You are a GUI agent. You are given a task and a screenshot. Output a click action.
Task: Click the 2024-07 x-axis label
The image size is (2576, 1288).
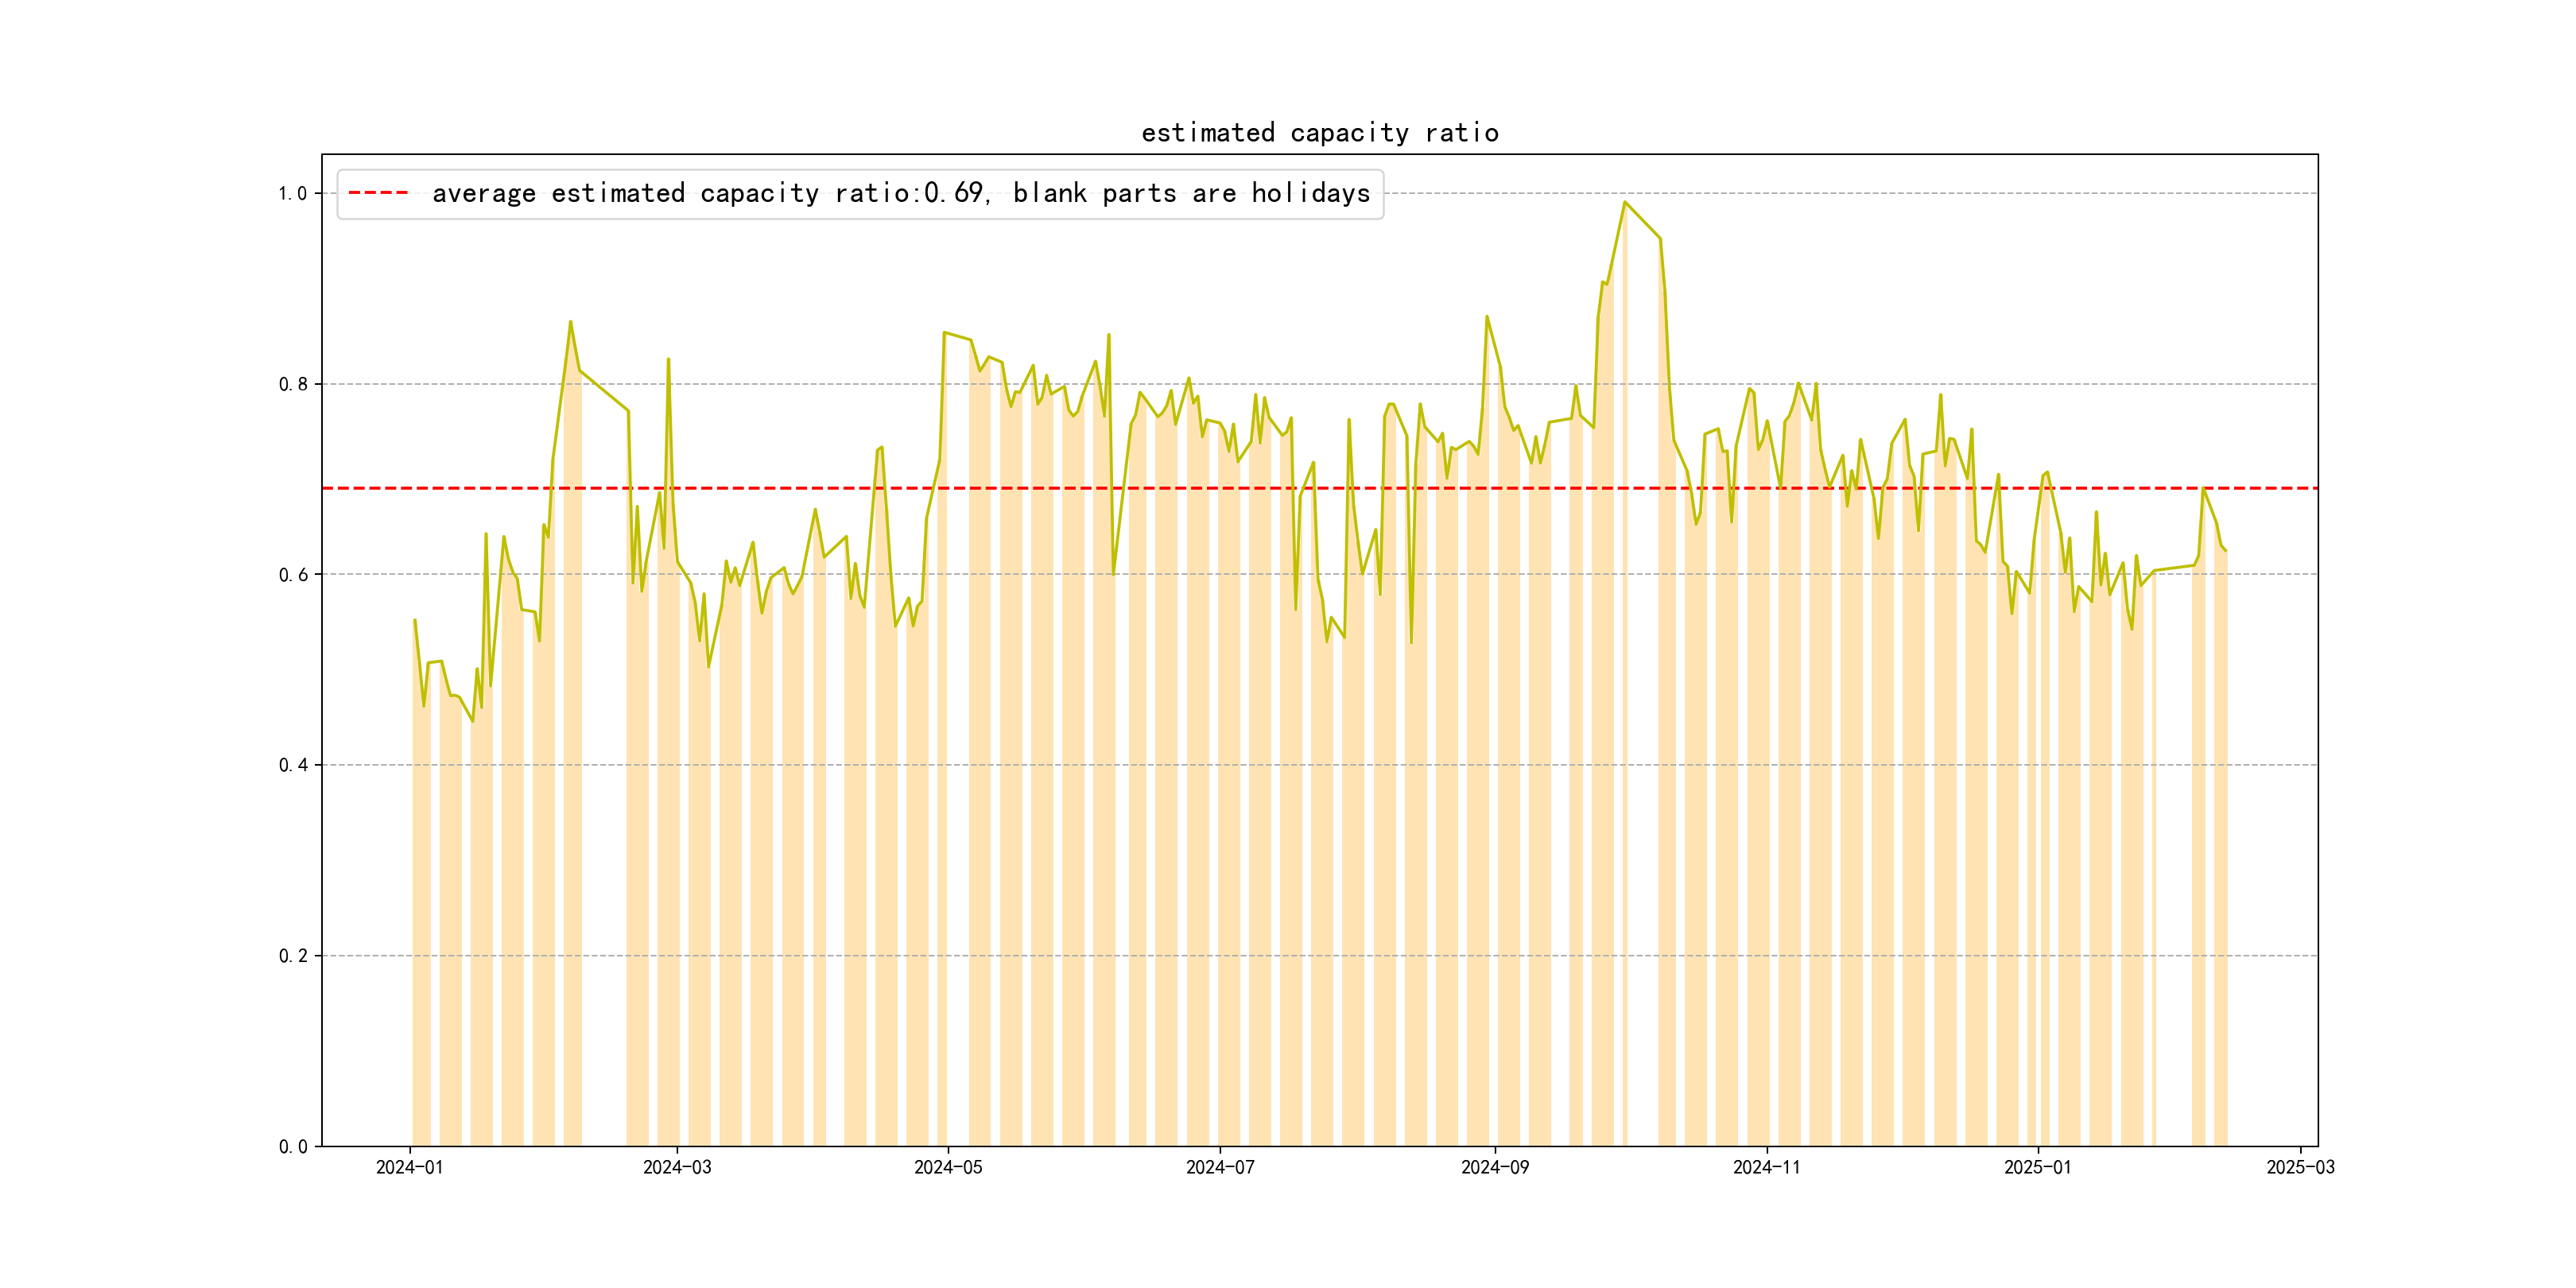pyautogui.click(x=1219, y=1167)
